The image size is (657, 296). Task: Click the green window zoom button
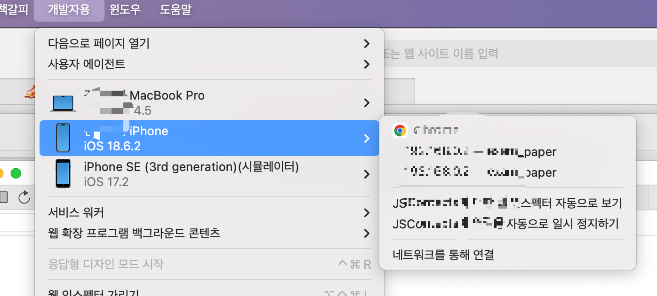[16, 173]
